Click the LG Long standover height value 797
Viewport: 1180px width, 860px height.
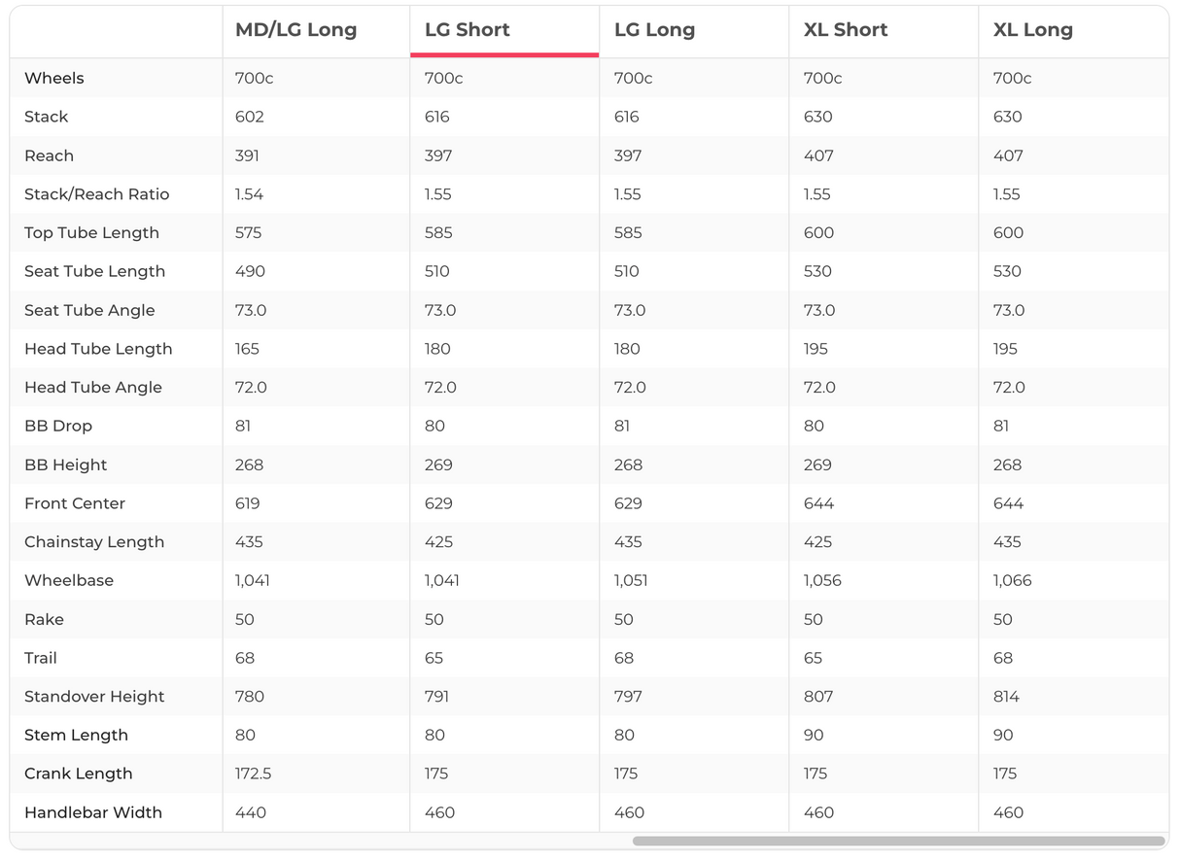[629, 697]
